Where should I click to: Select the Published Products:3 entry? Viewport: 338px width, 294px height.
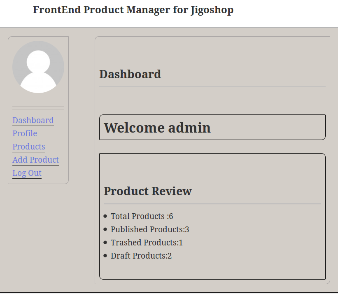[x=150, y=229]
